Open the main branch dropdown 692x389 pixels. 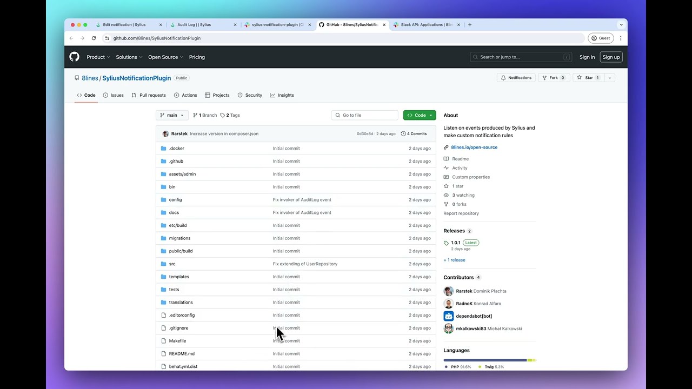coord(171,115)
